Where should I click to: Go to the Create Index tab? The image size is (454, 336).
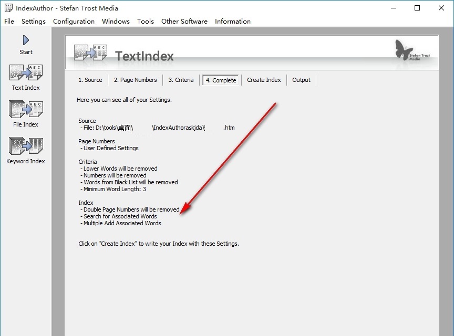264,80
